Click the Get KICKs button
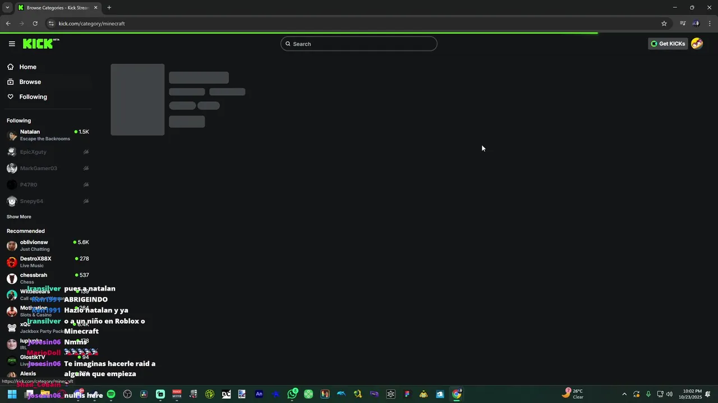 tap(668, 44)
